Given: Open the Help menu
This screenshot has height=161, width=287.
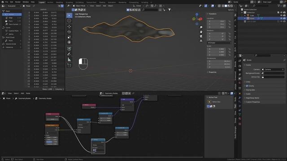Looking at the screenshot, I should tap(33, 2).
